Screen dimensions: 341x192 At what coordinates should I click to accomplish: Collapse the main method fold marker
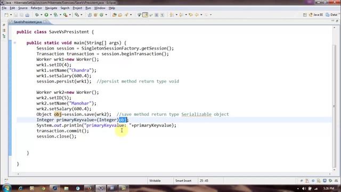(15, 43)
